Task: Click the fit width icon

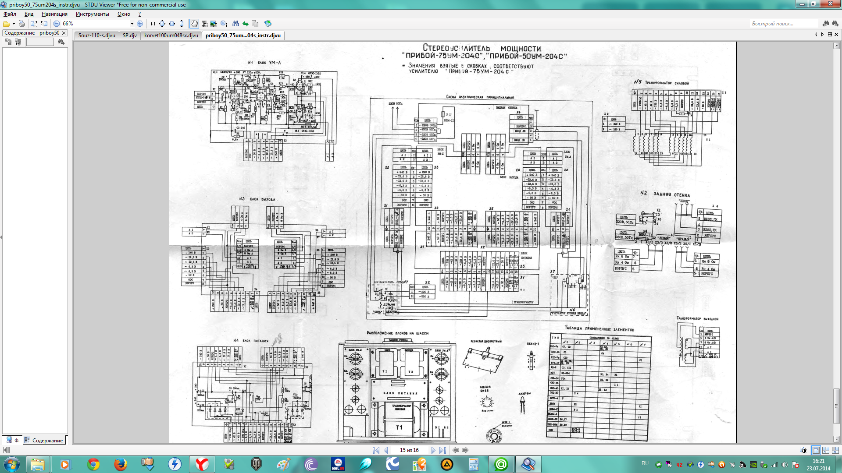Action: tap(172, 24)
